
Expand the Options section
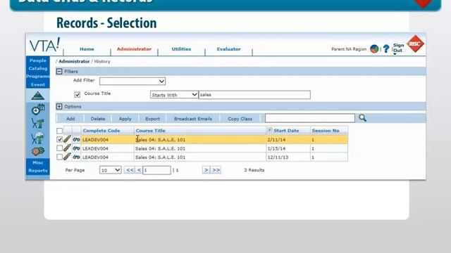[x=59, y=106]
